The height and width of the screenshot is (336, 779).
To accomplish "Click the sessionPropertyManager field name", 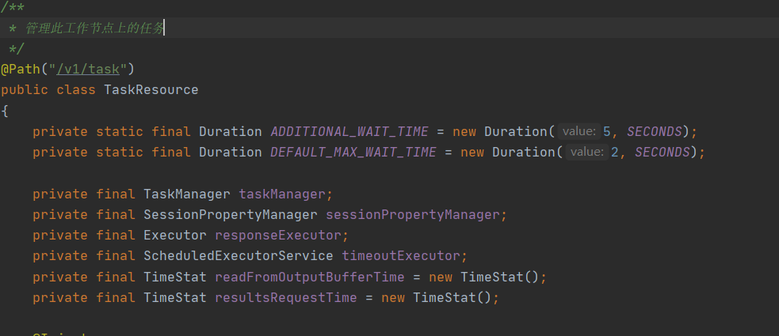I will click(413, 215).
